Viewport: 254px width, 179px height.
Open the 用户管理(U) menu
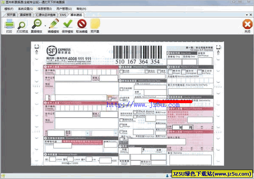click(64, 9)
